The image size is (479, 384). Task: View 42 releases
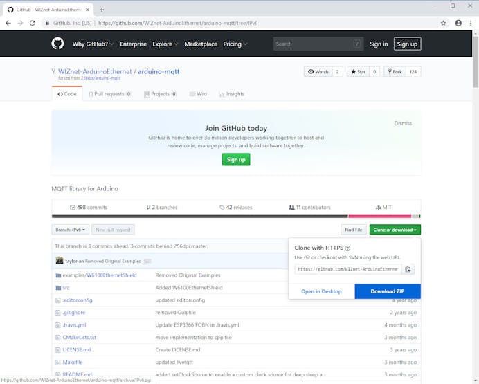[x=236, y=208]
